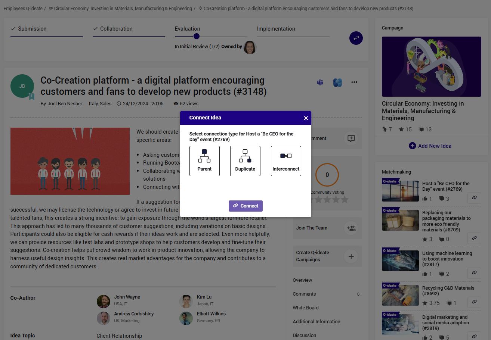This screenshot has height=340, width=491.
Task: Click the swap arrows round button
Action: (x=356, y=38)
